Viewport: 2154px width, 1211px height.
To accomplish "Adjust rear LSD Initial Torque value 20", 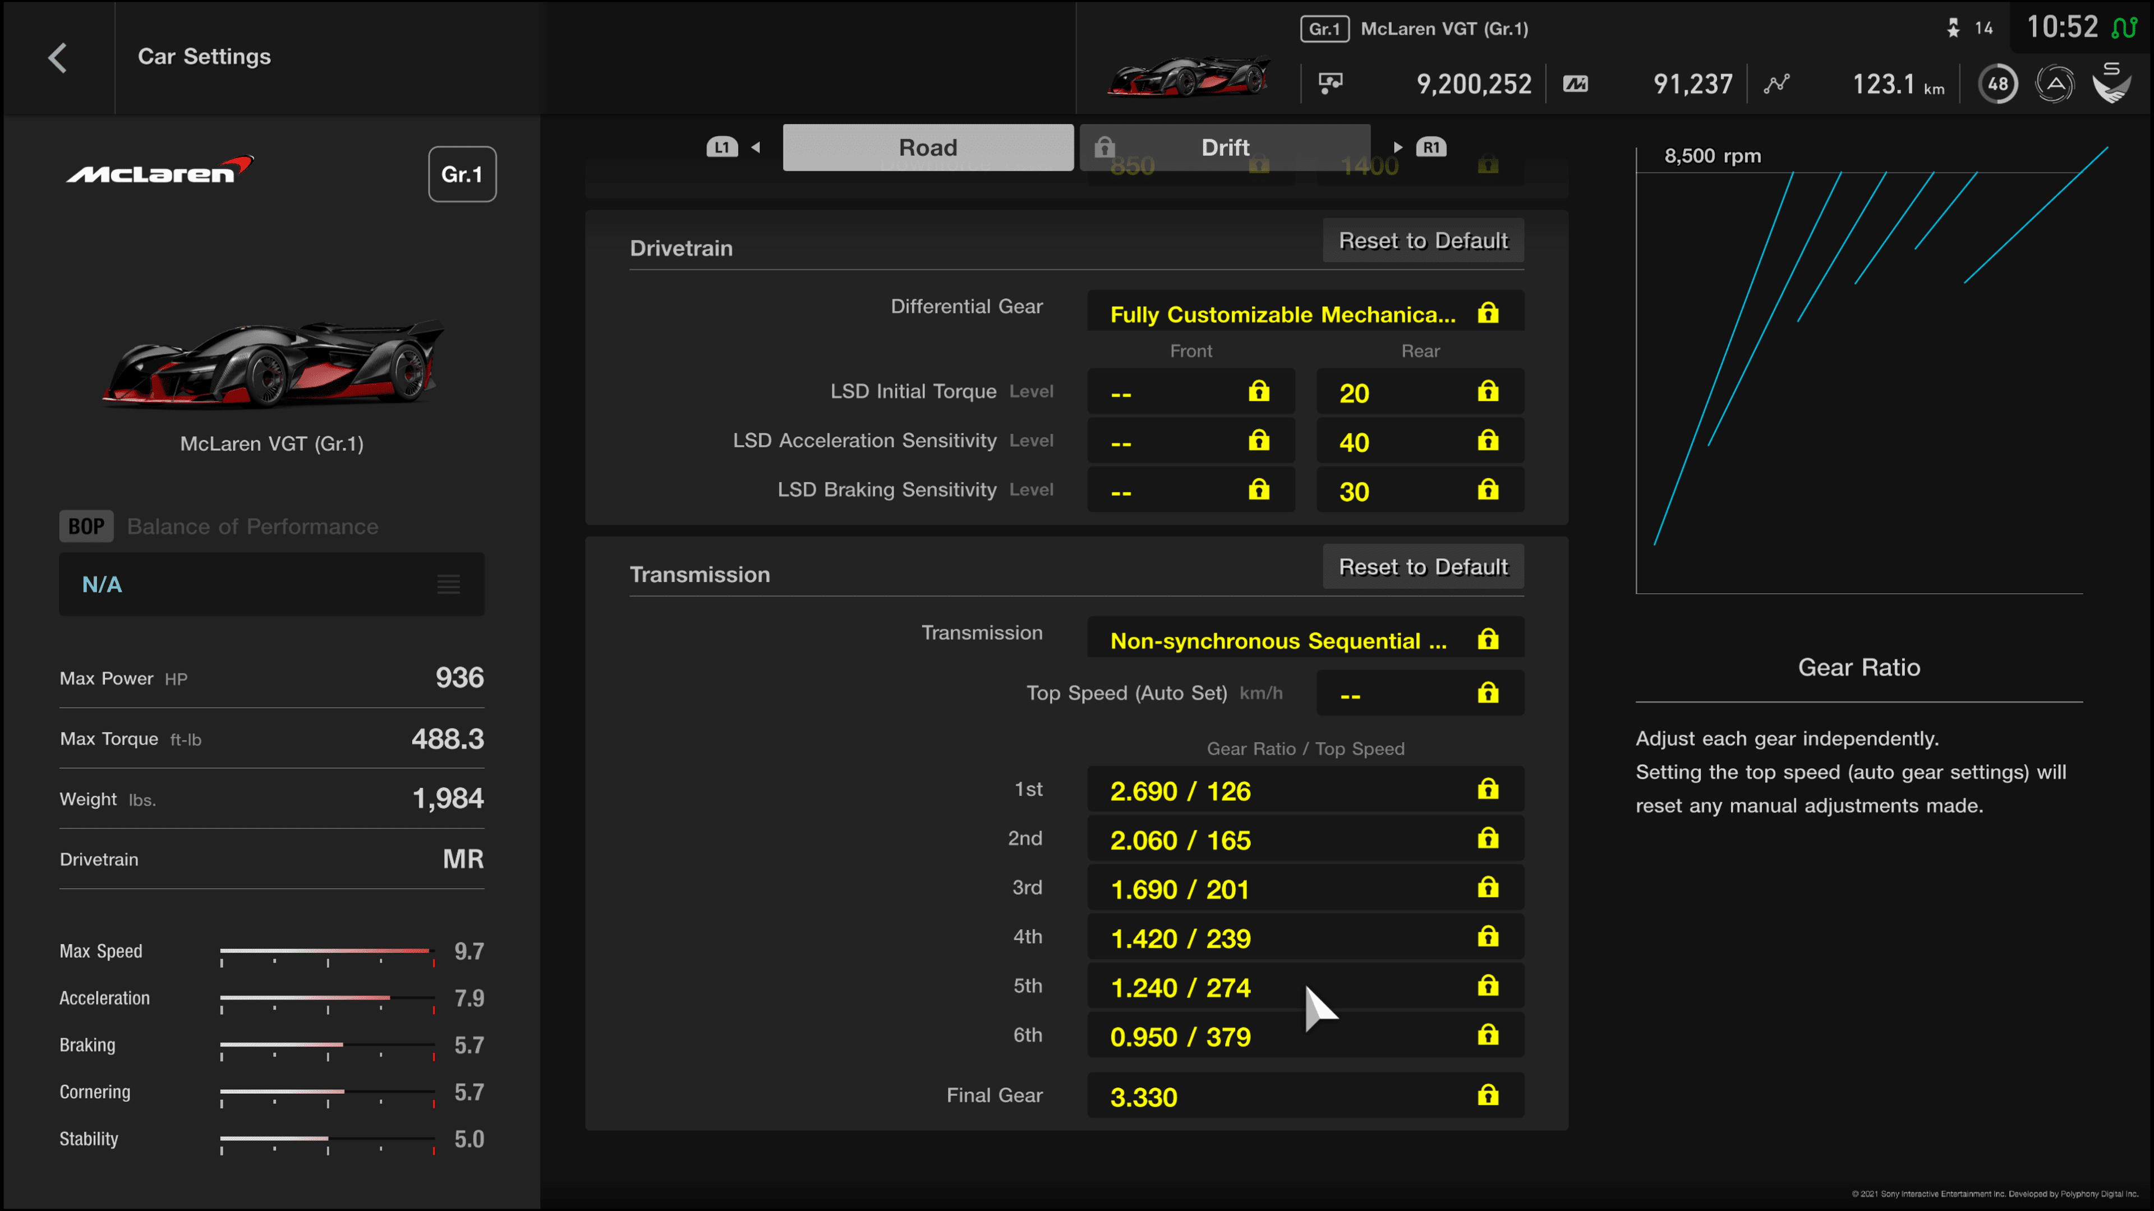I will (x=1420, y=391).
